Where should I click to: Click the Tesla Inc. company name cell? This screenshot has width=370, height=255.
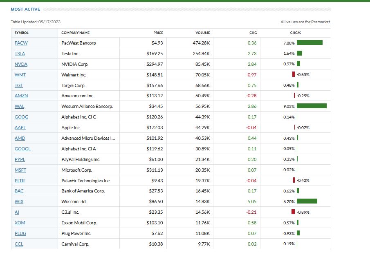[x=70, y=54]
